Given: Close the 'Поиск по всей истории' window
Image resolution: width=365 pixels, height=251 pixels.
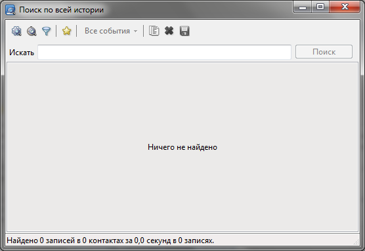Looking at the screenshot, I should click(x=345, y=7).
